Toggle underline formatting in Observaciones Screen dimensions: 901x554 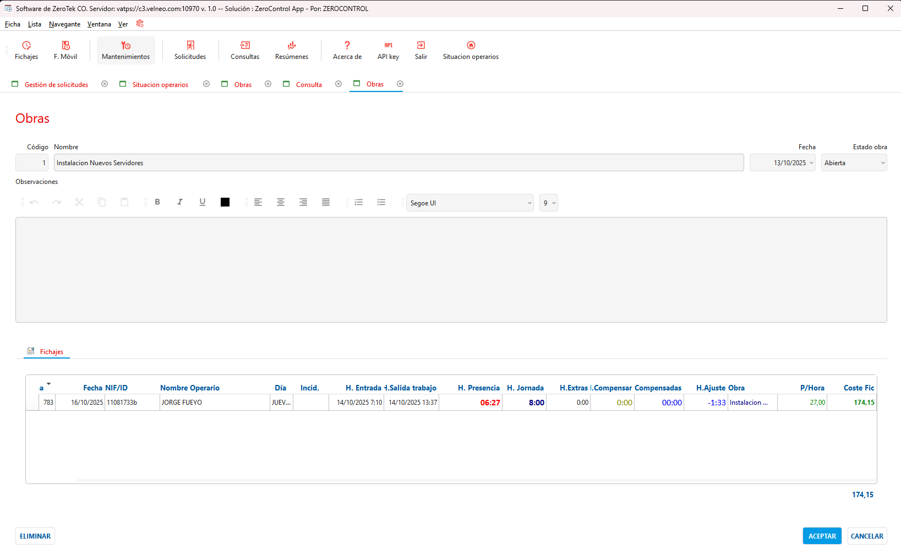203,202
